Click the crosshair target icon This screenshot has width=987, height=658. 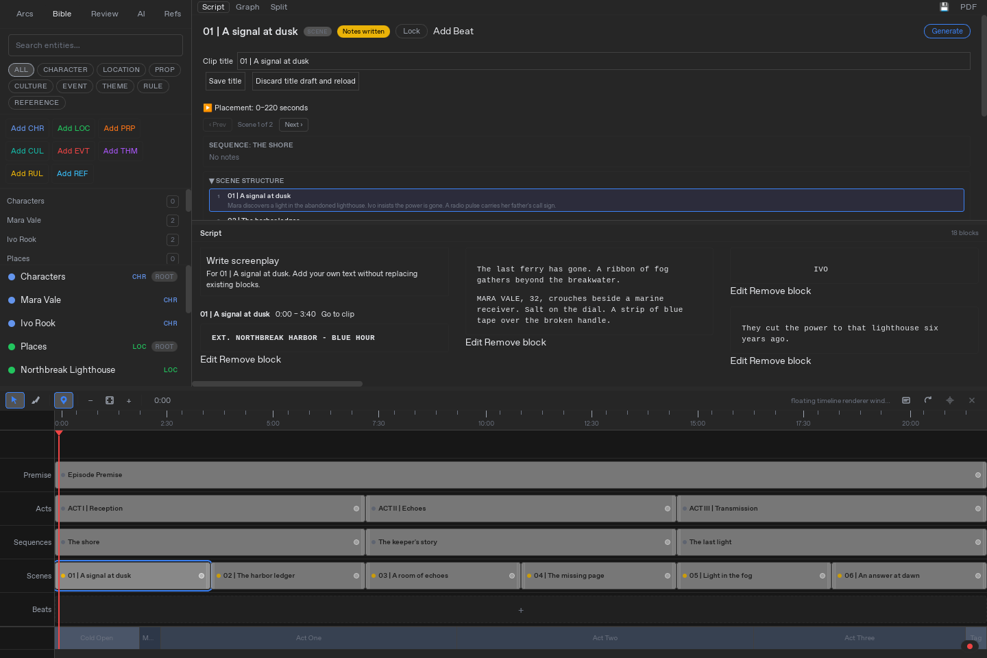coord(950,400)
